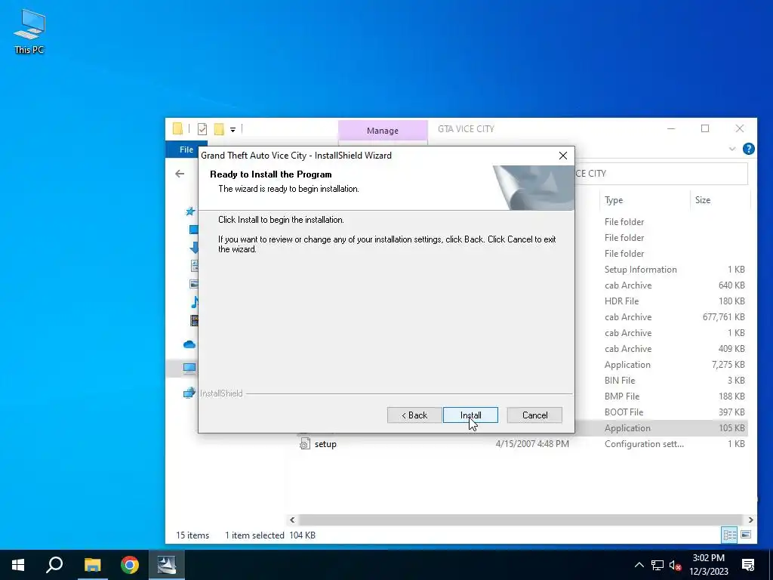This screenshot has height=580, width=773.
Task: Open the File menu in File Explorer
Action: [x=186, y=150]
